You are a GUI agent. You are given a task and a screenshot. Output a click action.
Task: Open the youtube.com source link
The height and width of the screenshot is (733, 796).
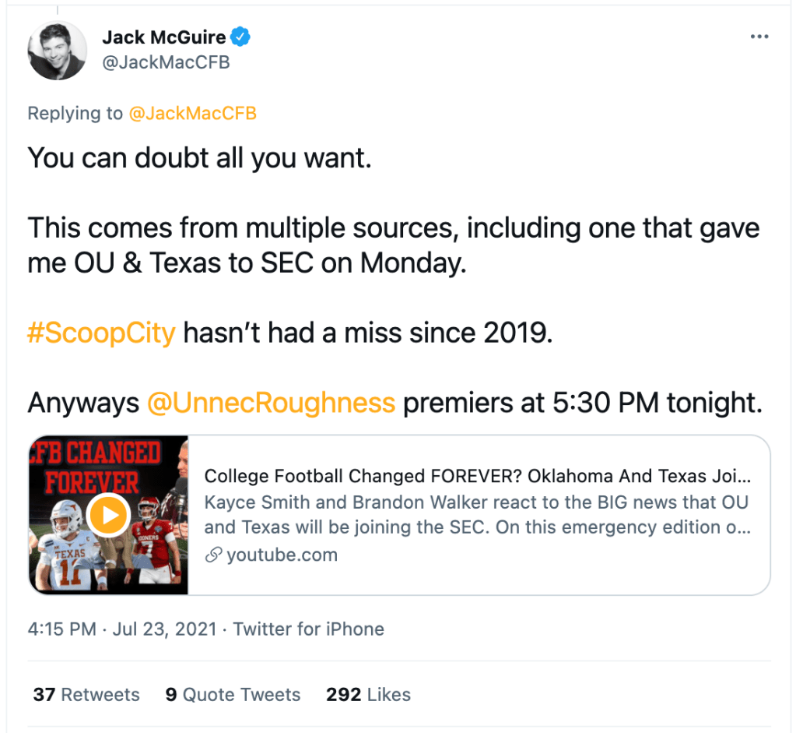[x=282, y=555]
